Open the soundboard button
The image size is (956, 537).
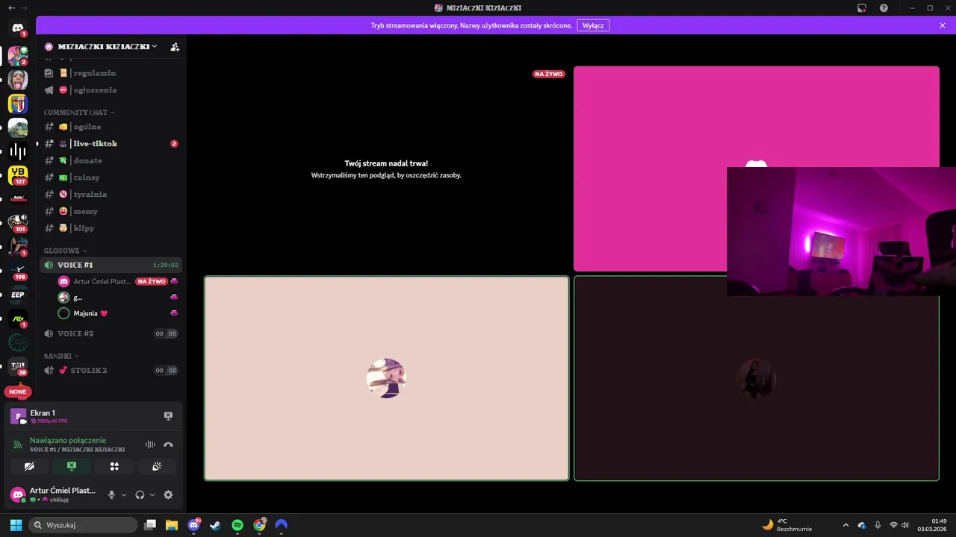(157, 466)
